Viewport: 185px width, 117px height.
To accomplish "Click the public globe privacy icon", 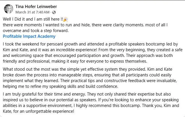I will coord(54,12).
